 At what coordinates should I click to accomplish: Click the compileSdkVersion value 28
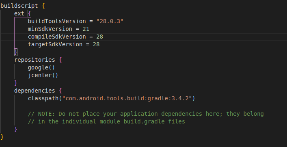(x=99, y=37)
